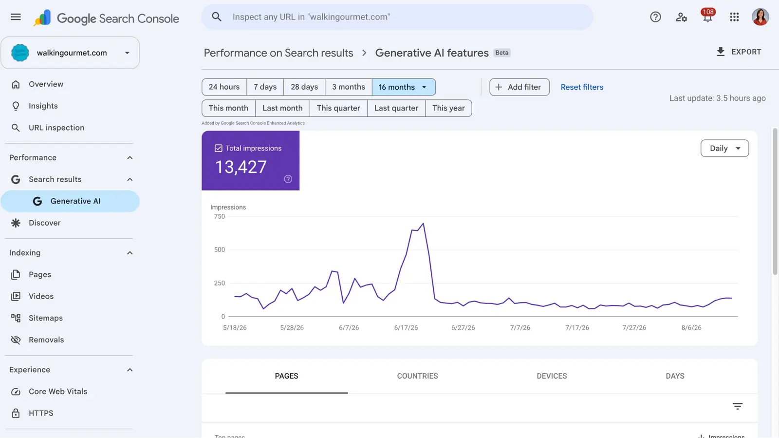Click the Pages documents icon

[16, 275]
